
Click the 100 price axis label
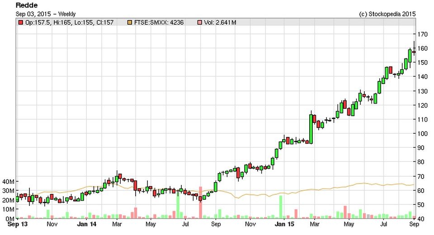[x=422, y=133]
